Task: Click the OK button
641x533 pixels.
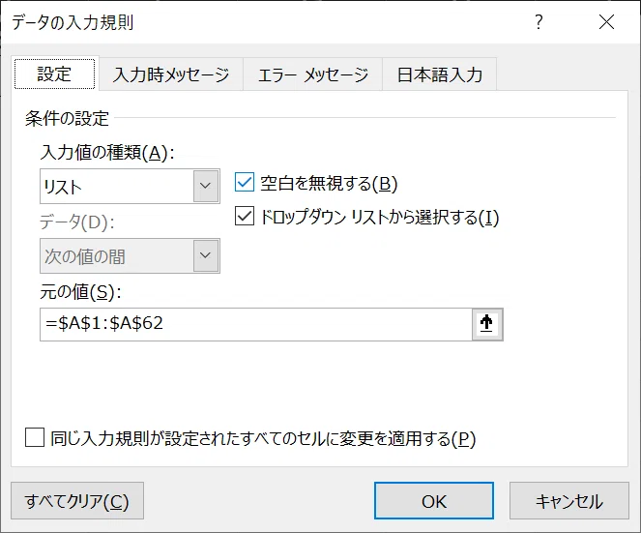Action: (x=434, y=501)
